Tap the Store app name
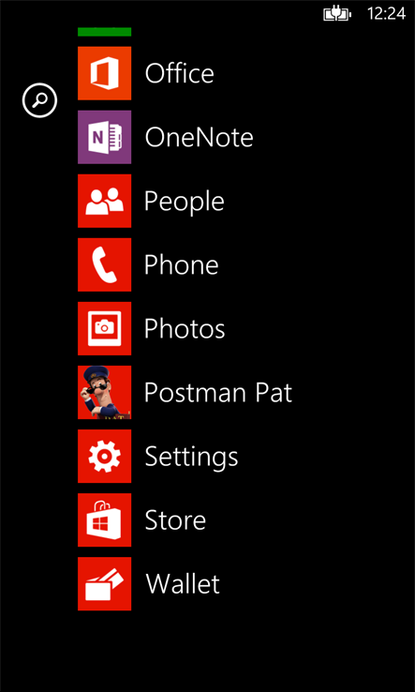The height and width of the screenshot is (692, 415). click(x=175, y=520)
